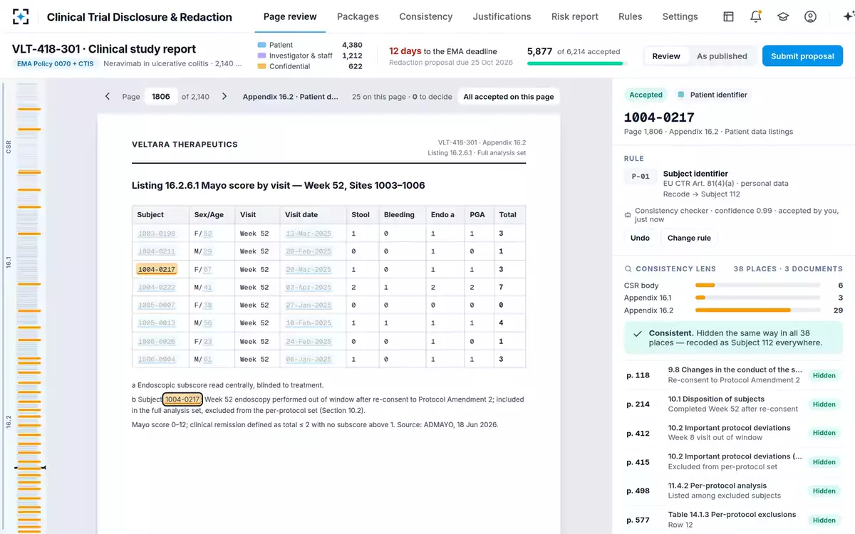Screen dimensions: 855x534
Task: Click the green Consistent check mark
Action: coord(637,333)
